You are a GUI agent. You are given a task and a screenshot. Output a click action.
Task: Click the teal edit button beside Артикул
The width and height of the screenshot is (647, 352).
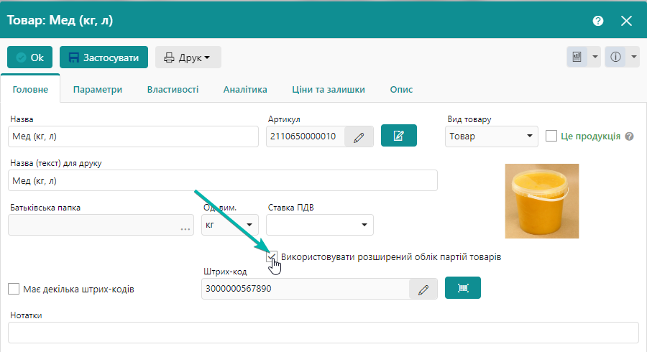click(x=399, y=136)
